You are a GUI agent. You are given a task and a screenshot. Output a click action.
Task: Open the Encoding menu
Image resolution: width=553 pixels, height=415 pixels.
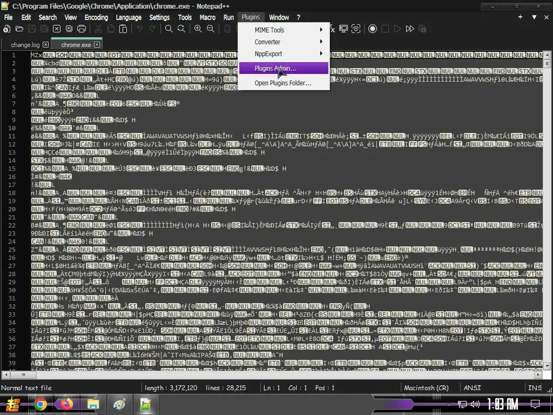pyautogui.click(x=96, y=17)
